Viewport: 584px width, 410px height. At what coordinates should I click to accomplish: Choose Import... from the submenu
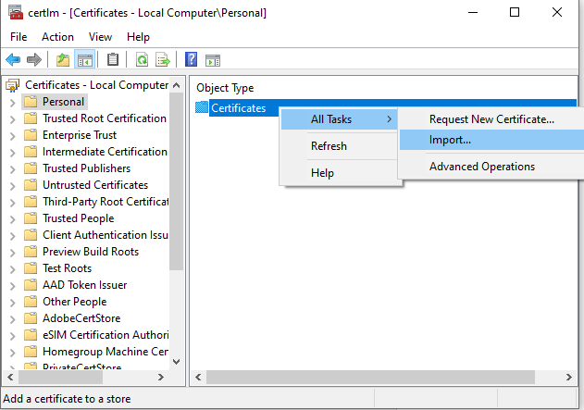[x=491, y=140]
